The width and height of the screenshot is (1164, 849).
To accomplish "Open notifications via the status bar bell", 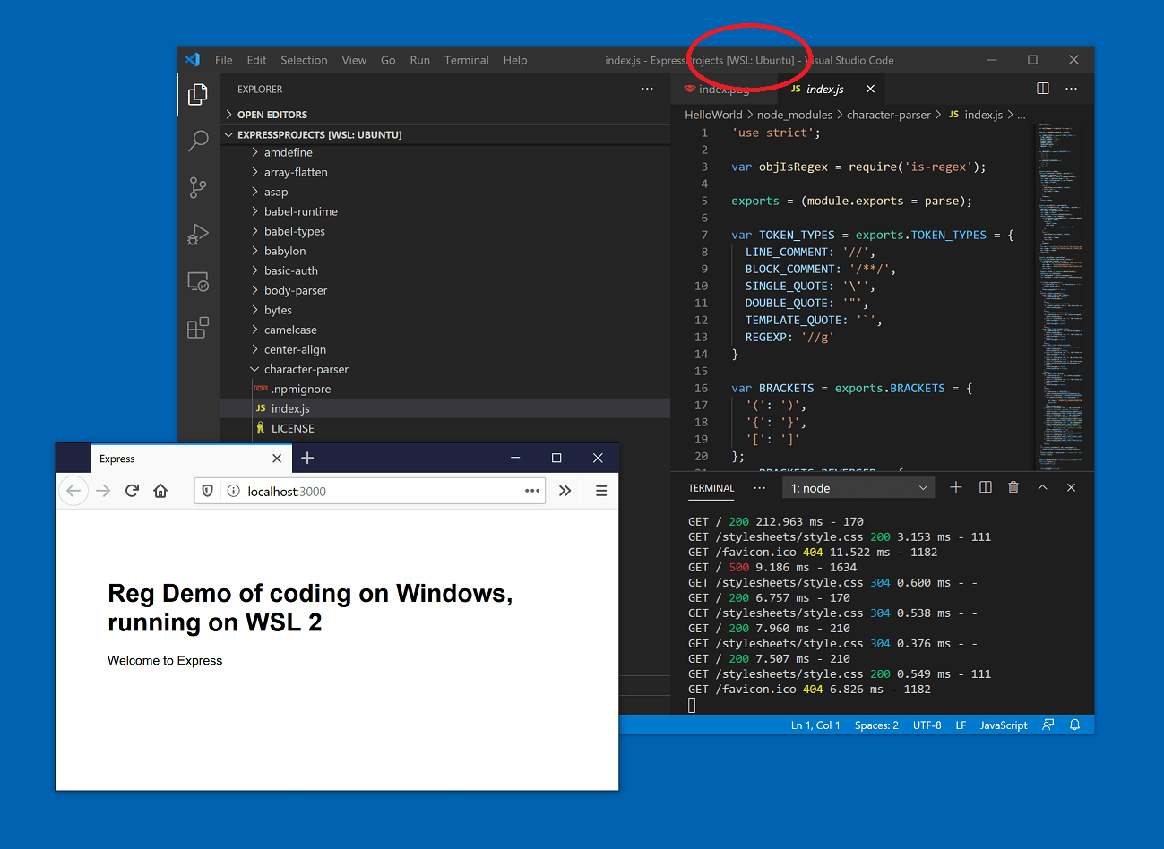I will coord(1074,725).
